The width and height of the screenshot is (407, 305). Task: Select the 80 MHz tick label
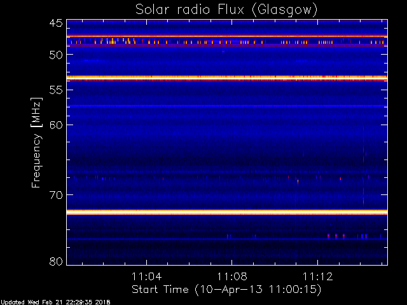tap(56, 261)
